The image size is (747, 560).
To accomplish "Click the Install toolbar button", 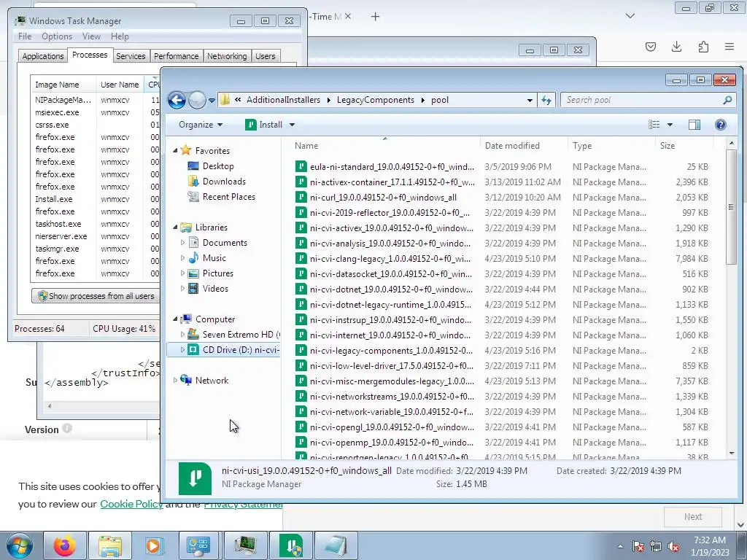I will [264, 125].
